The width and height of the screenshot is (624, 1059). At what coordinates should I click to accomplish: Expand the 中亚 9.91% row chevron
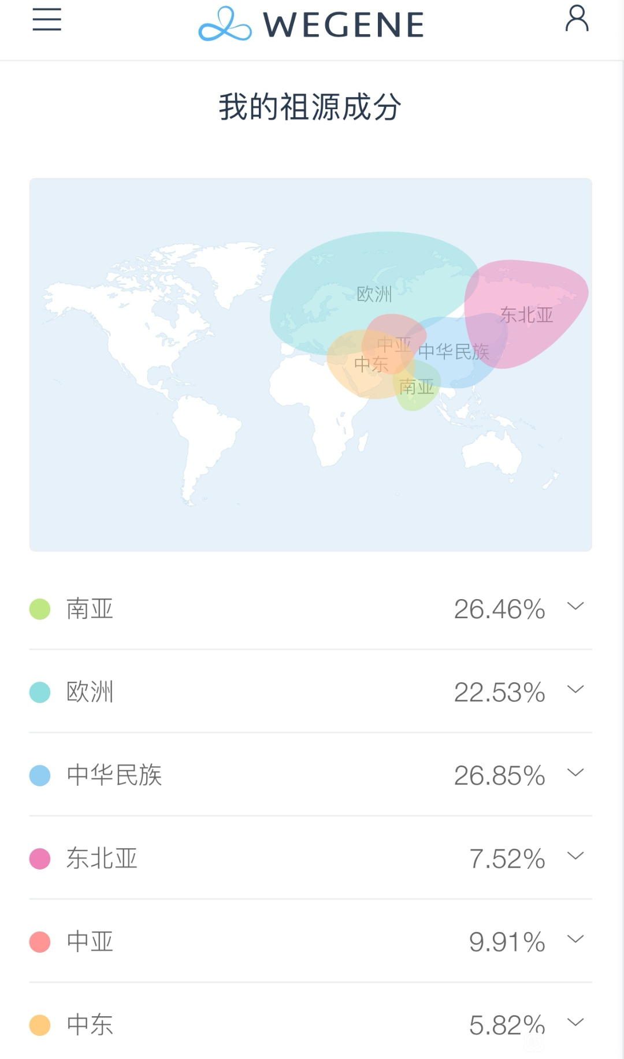(575, 939)
